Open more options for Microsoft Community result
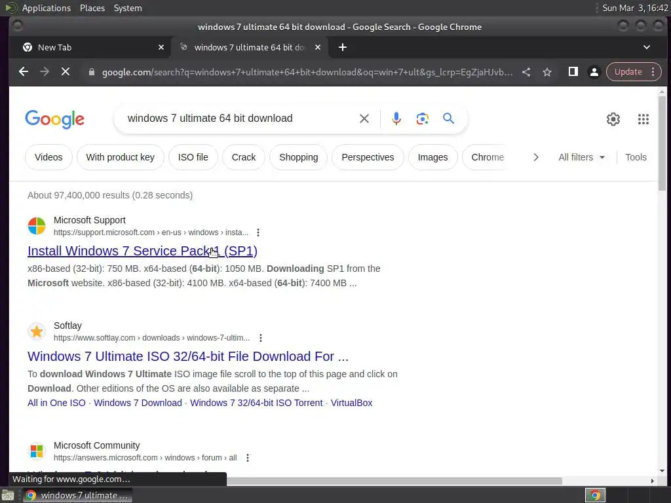The width and height of the screenshot is (671, 503). (247, 458)
